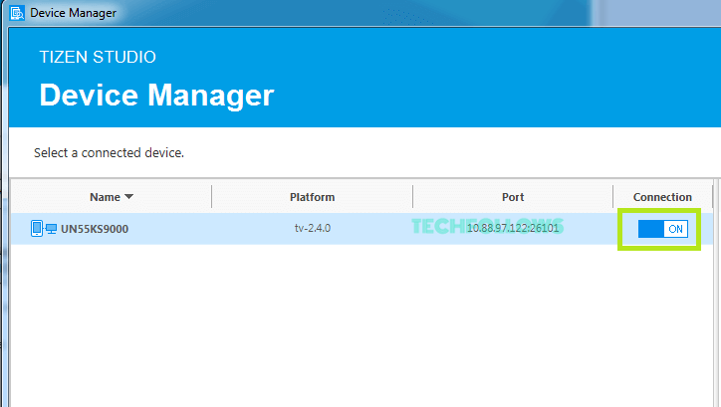Viewport: 721px width, 407px height.
Task: Toggle the UN55KS9000 connection switch
Action: pyautogui.click(x=662, y=229)
